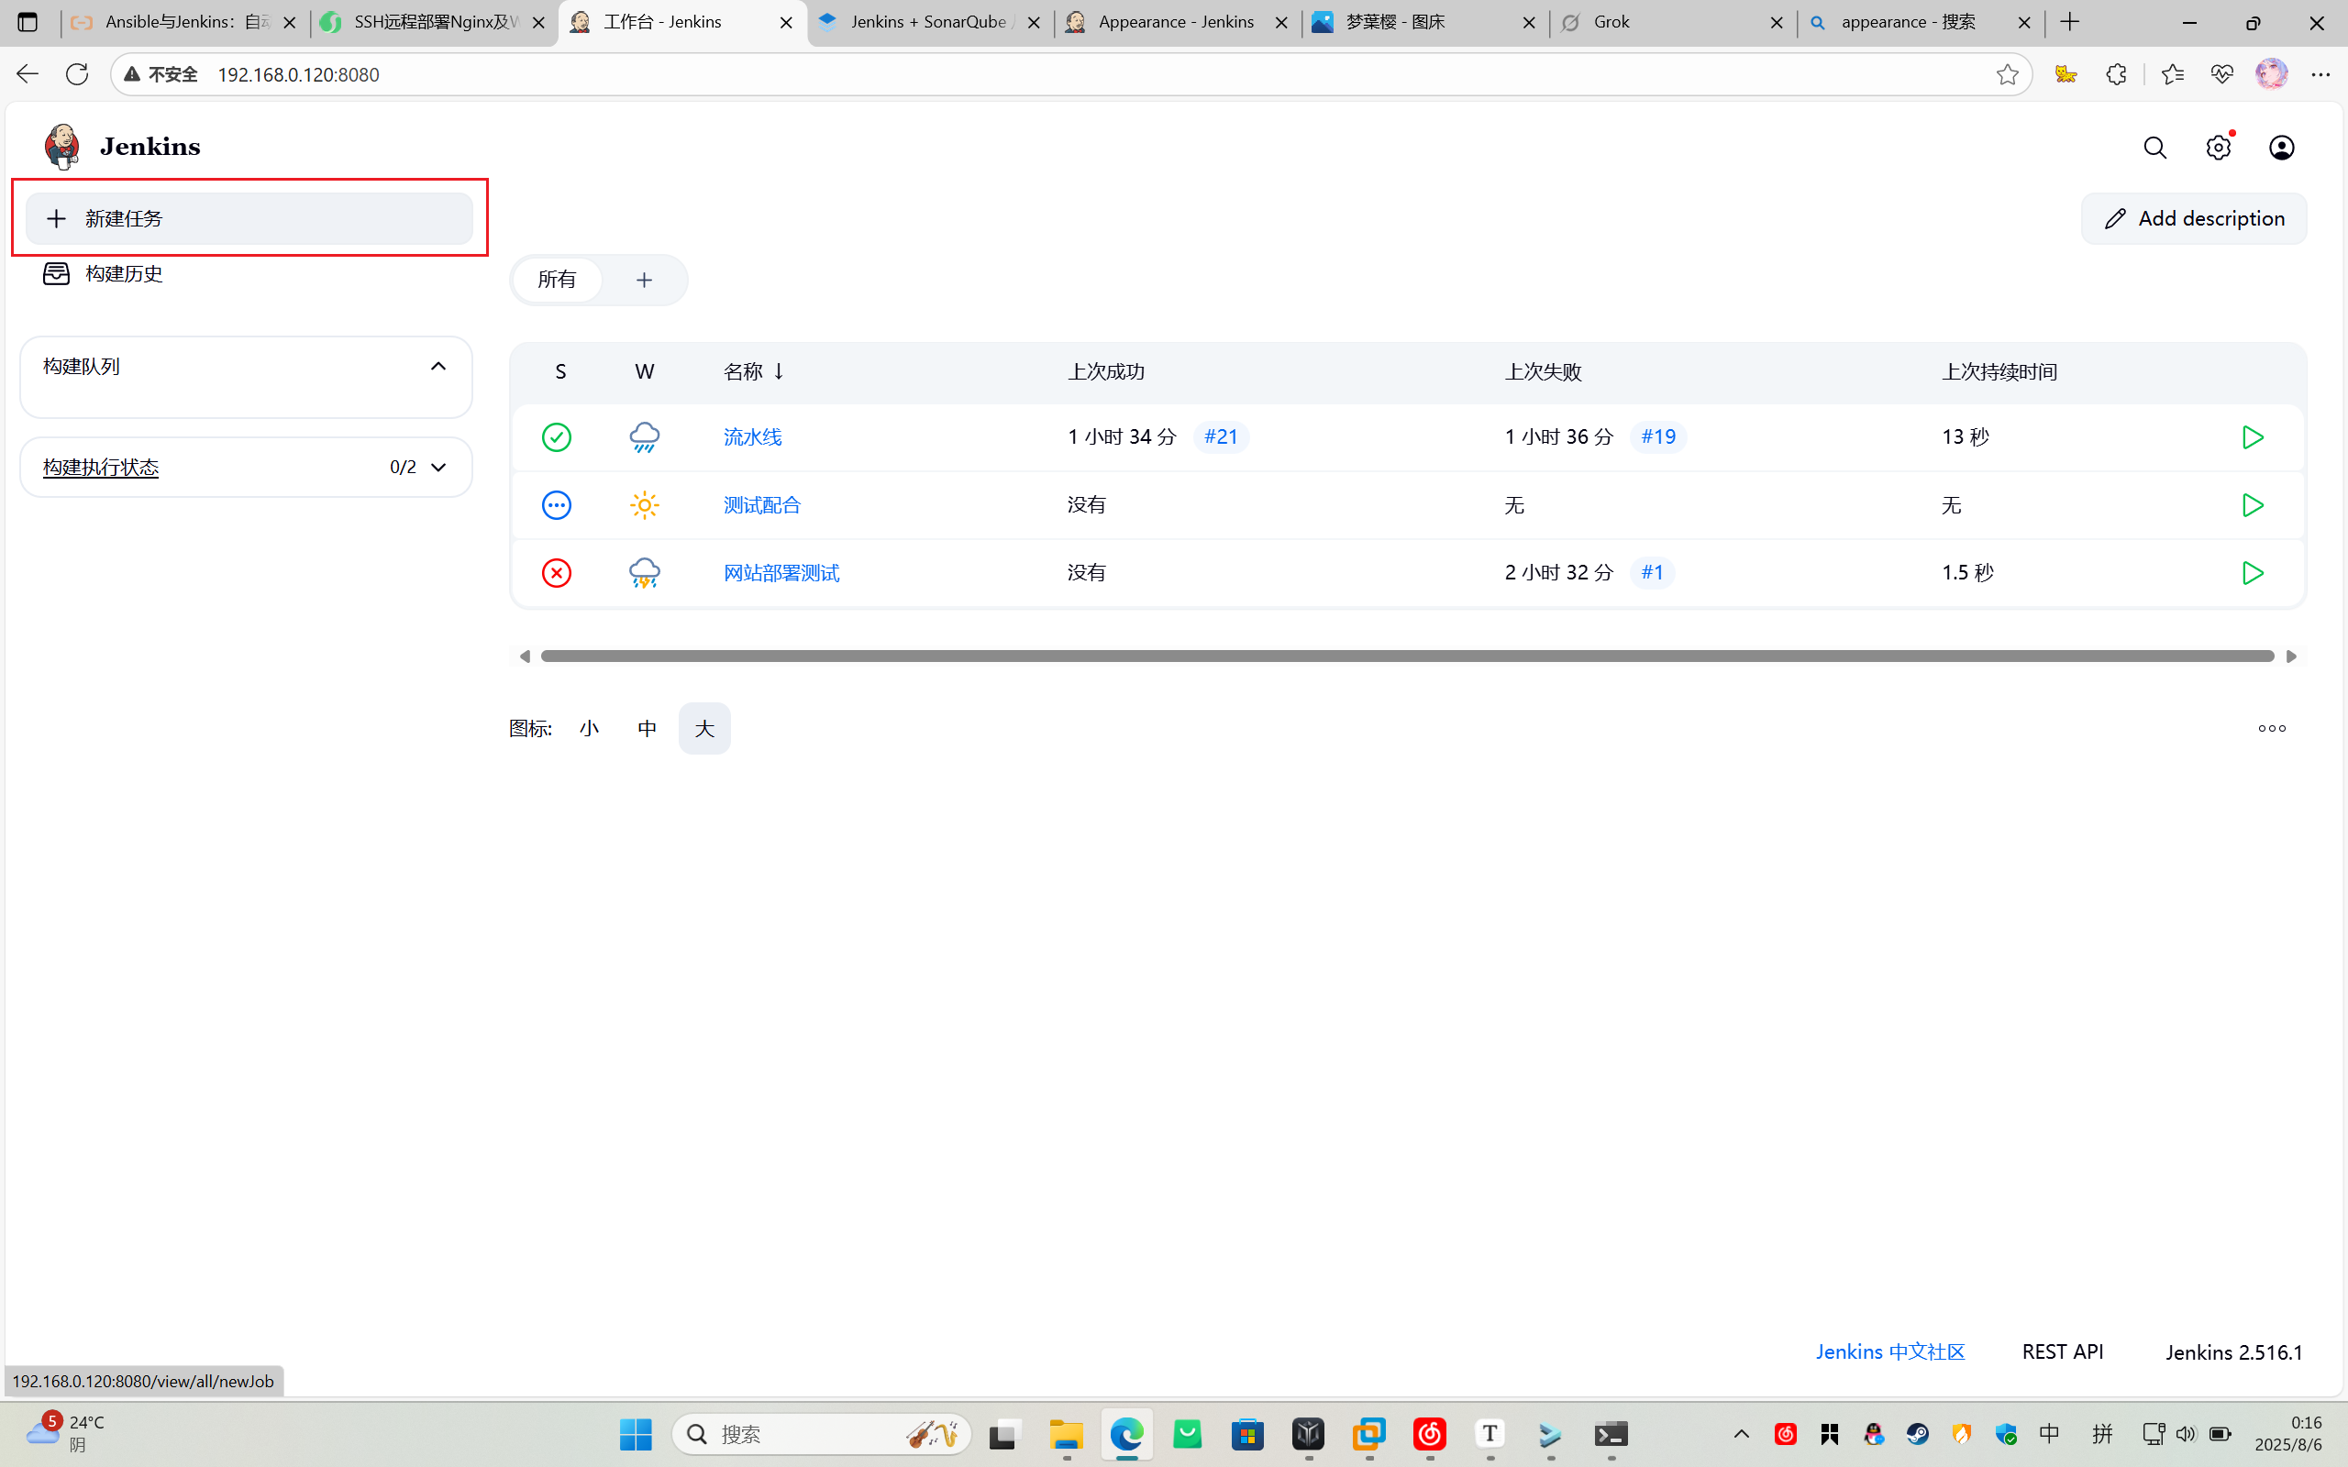Sort by 上次持续时间 column header
Image resolution: width=2348 pixels, height=1467 pixels.
(1999, 371)
